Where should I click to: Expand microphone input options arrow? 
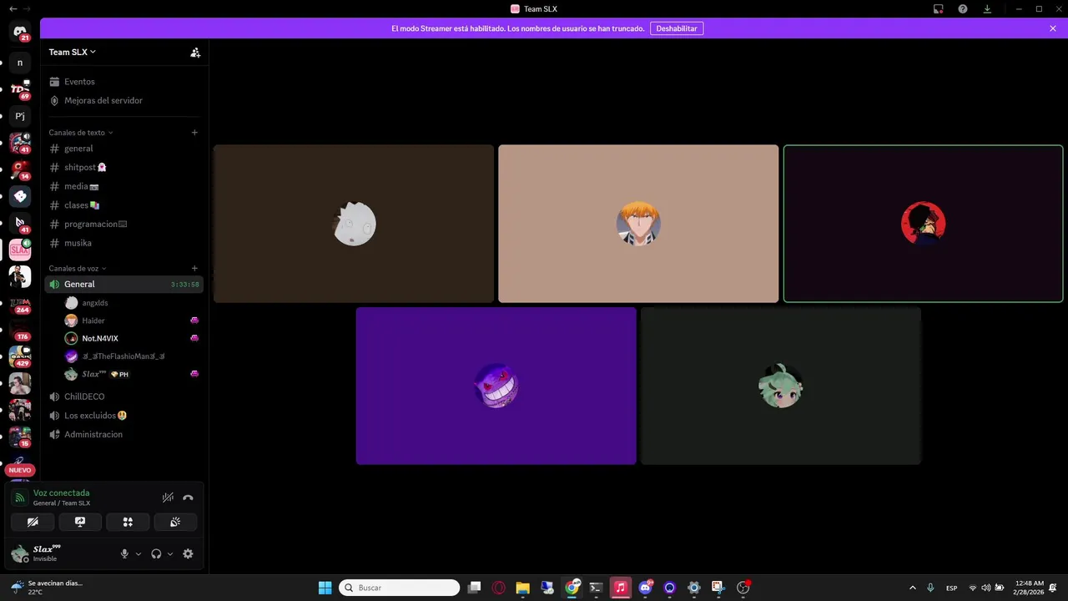click(139, 553)
